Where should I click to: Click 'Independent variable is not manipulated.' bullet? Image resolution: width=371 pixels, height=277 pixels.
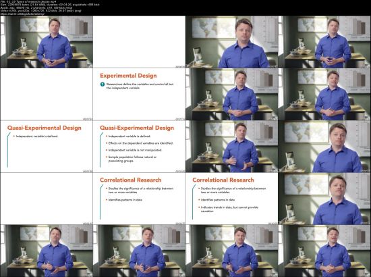pyautogui.click(x=135, y=150)
